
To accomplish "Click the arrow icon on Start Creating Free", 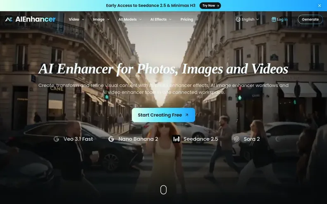I will tap(186, 115).
